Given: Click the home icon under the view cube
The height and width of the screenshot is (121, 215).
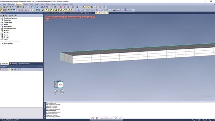Looking at the screenshot, I should tap(55, 93).
